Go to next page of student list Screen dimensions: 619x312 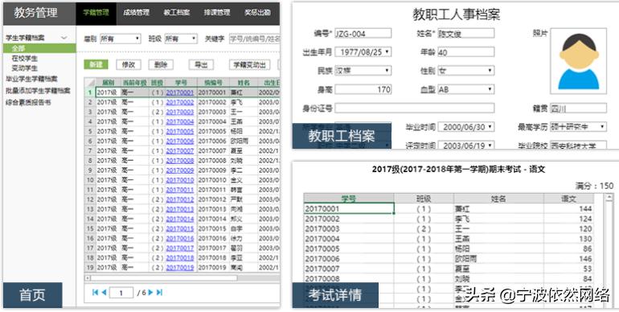[x=150, y=292]
